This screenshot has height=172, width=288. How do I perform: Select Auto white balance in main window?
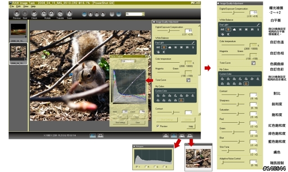tap(158, 47)
